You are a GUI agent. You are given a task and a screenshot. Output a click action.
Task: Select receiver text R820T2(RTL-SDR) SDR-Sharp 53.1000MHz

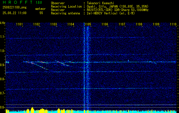(x=118, y=10)
